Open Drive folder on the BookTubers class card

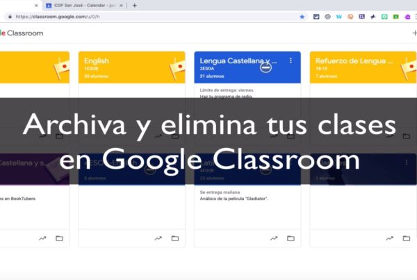tap(59, 238)
